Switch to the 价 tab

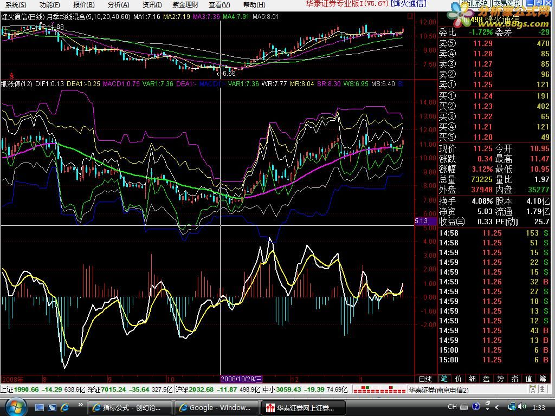pos(459,379)
